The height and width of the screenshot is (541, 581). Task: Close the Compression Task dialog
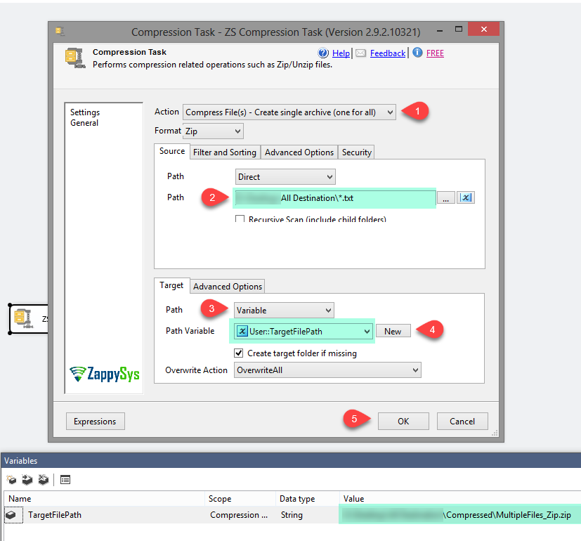pyautogui.click(x=484, y=30)
